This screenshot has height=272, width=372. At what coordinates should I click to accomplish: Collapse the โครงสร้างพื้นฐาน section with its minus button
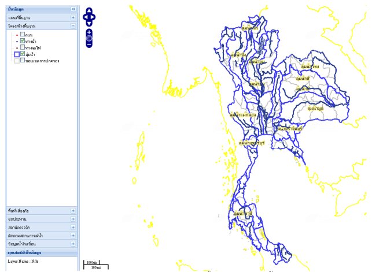pos(73,26)
